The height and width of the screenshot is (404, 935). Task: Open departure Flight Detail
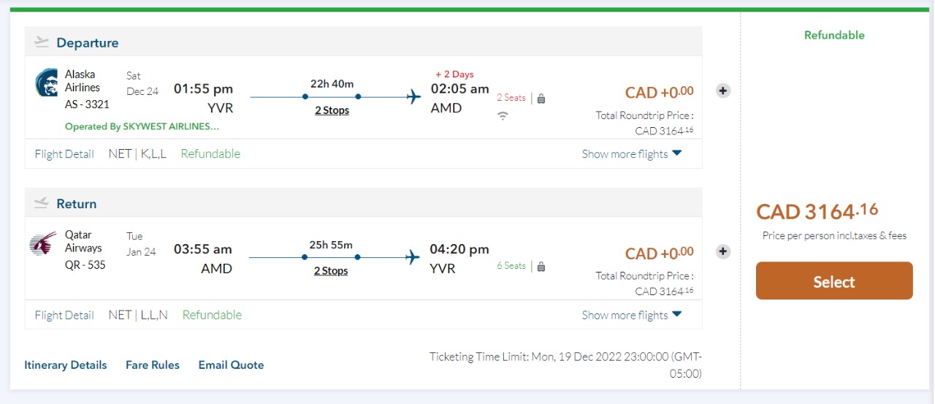tap(64, 153)
